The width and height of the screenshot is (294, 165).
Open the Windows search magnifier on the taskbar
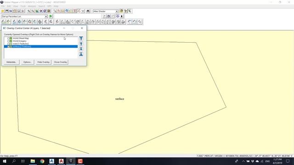point(14,161)
